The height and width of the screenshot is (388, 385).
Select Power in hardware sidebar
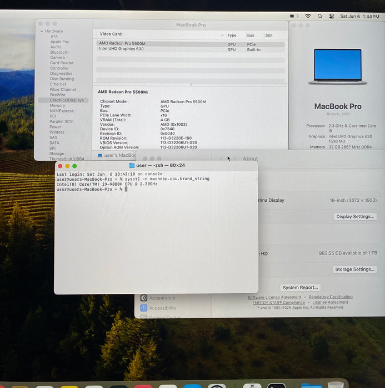click(x=55, y=127)
